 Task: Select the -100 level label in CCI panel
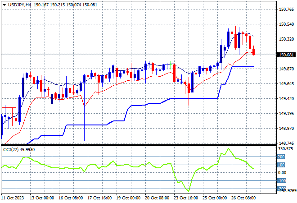coord(282,181)
